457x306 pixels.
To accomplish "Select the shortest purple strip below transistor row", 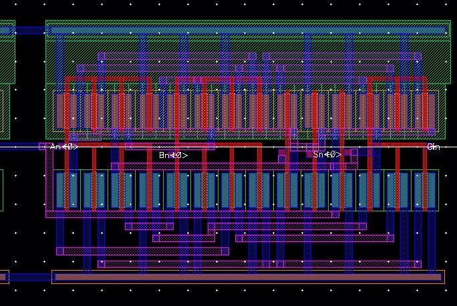I will [x=148, y=226].
